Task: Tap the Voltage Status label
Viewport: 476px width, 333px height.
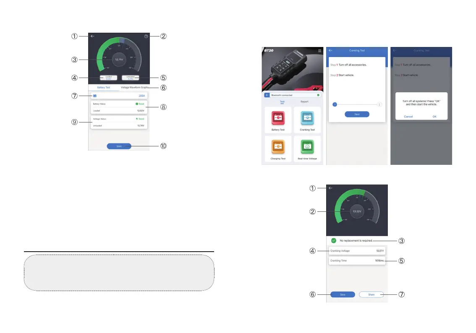Action: pyautogui.click(x=99, y=119)
